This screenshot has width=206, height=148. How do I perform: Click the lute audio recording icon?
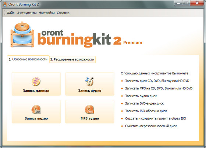pyautogui.click(x=90, y=82)
